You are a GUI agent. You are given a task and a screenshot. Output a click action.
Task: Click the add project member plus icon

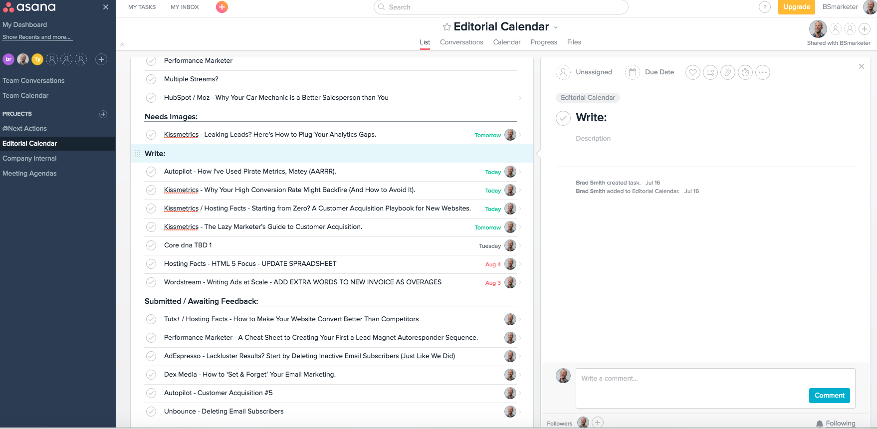[x=865, y=29]
